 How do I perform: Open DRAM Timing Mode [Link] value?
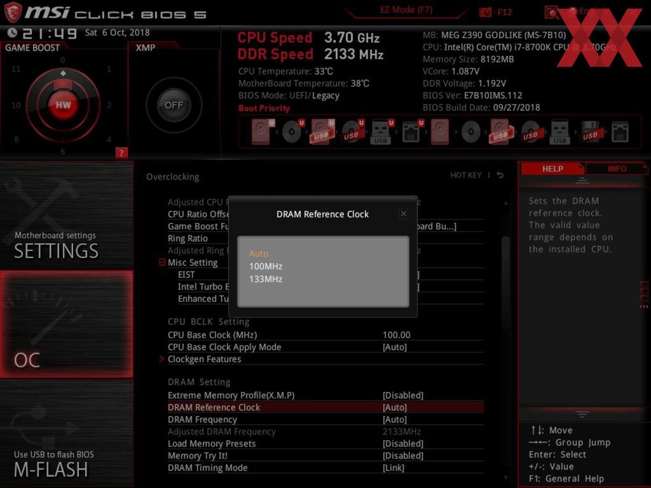coord(393,467)
